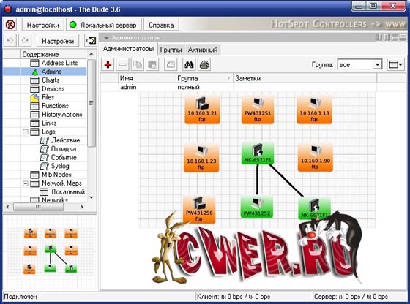Click the copy icon in admin toolbar
Screen dimensions: 410x304
point(138,64)
